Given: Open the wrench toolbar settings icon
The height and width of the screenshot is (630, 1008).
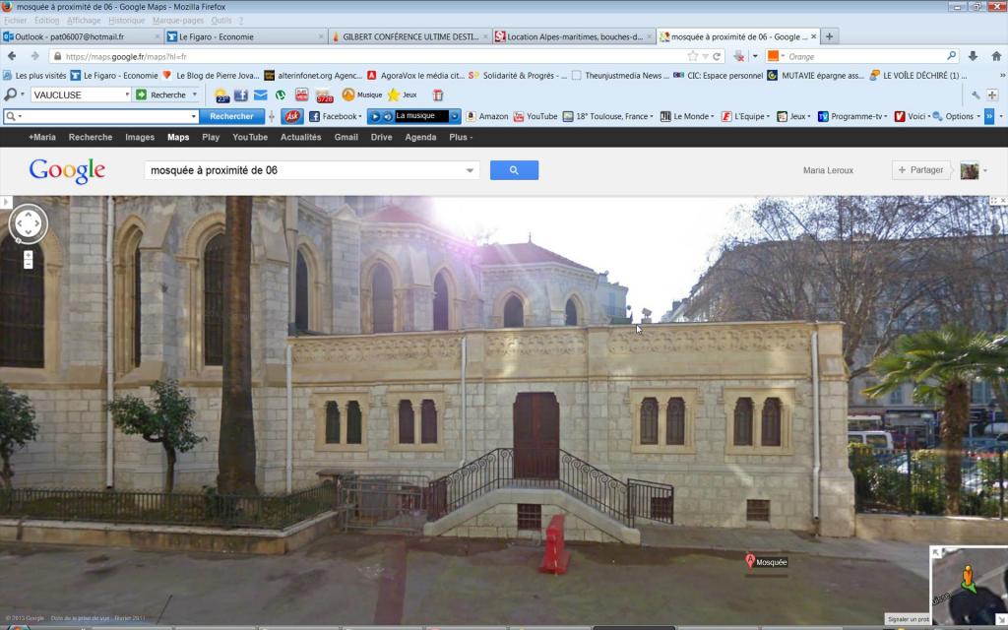Looking at the screenshot, I should pyautogui.click(x=976, y=95).
